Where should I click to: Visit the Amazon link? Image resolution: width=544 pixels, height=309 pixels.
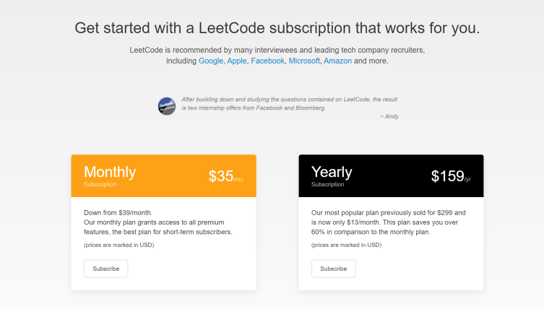(337, 61)
